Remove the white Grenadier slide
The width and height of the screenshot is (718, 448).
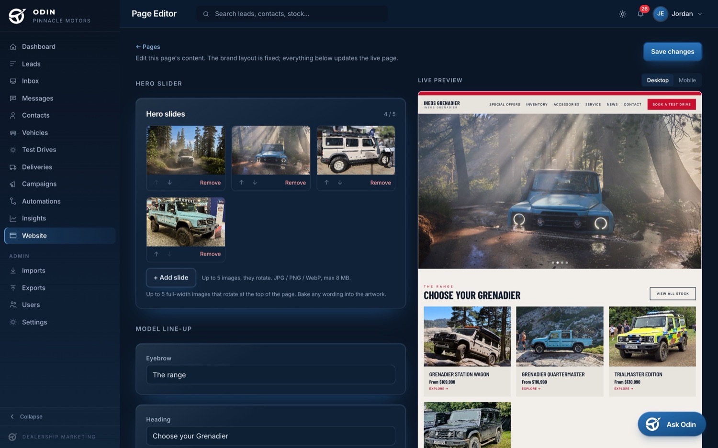(381, 183)
